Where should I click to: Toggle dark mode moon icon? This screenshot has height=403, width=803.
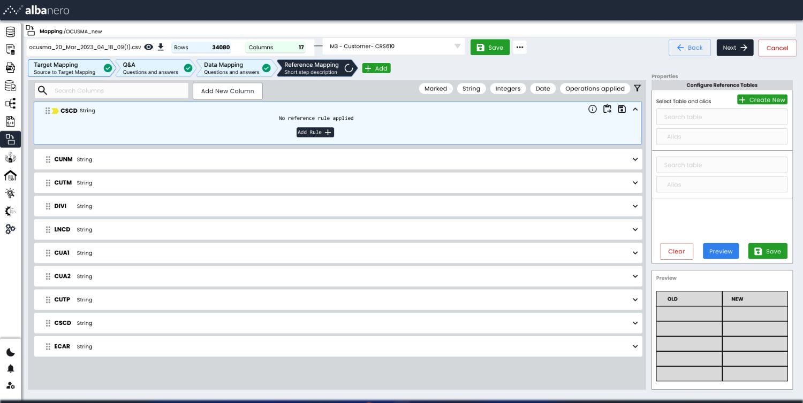(10, 352)
